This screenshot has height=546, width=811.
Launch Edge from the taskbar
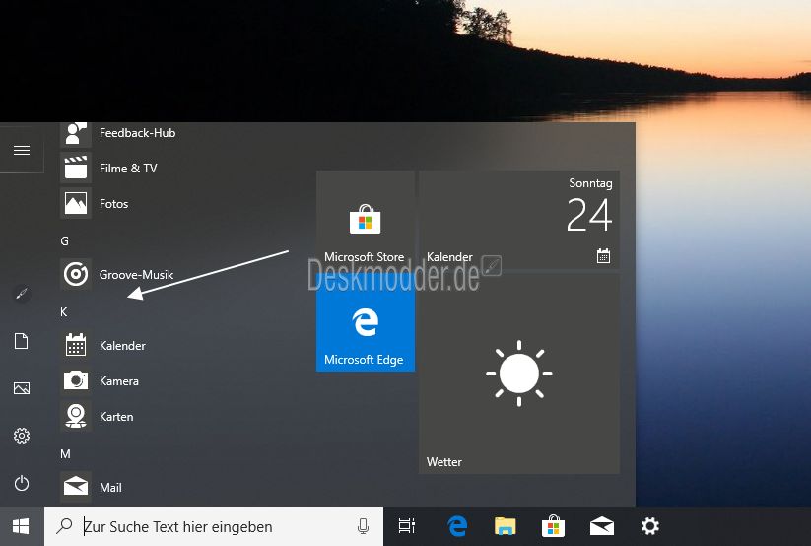pyautogui.click(x=457, y=526)
